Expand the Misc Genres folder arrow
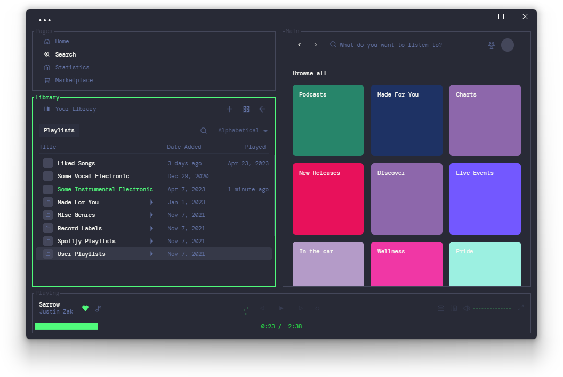This screenshot has height=377, width=563. click(151, 215)
